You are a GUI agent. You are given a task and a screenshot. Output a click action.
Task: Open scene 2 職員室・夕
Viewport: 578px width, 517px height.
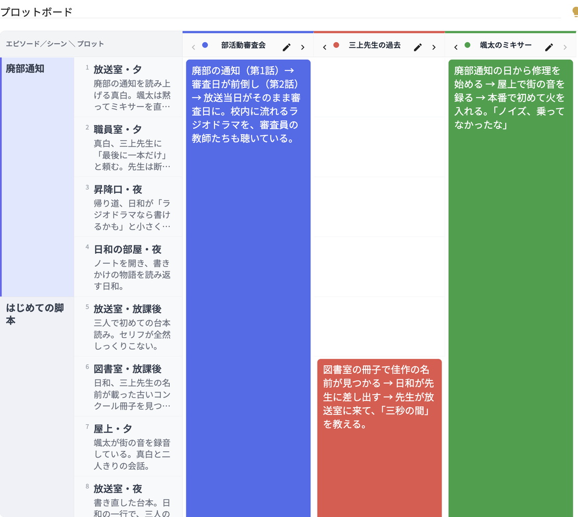tap(128, 147)
